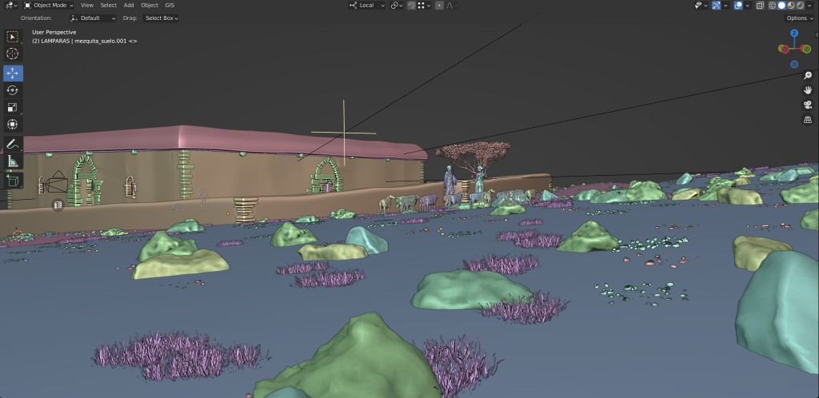Viewport: 819px width, 398px height.
Task: Click the Add Cube tool
Action: coord(13,181)
